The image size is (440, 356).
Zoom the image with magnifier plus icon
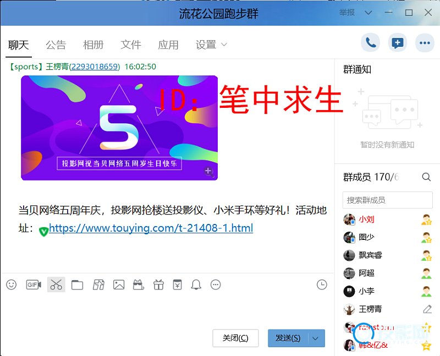coord(208,171)
